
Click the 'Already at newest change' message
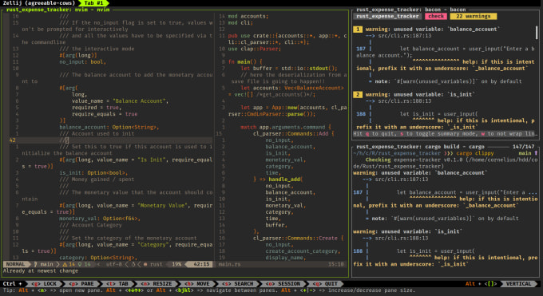(40, 270)
